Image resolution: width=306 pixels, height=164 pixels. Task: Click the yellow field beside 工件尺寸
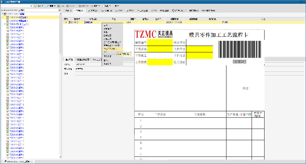199,55
